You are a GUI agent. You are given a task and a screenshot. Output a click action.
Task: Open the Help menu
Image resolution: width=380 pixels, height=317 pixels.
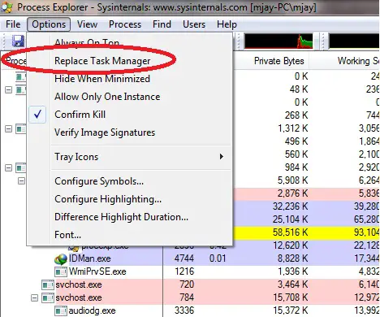pyautogui.click(x=227, y=24)
